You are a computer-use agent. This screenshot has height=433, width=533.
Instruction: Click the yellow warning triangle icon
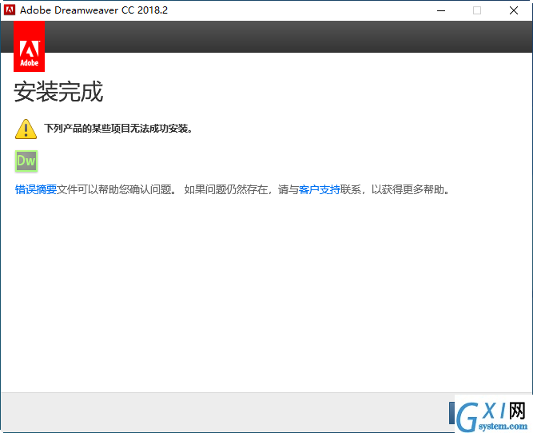click(x=26, y=129)
